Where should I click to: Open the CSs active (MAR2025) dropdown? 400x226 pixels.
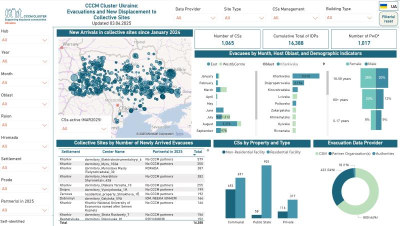pyautogui.click(x=84, y=128)
